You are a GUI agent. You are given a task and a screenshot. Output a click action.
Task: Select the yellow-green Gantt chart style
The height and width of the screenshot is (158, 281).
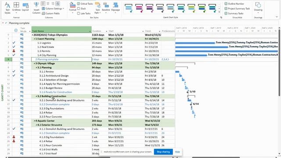[x=191, y=8]
